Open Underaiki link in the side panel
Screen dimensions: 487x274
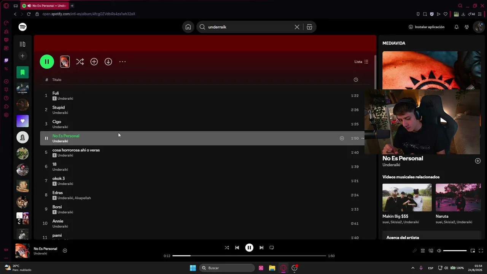click(x=391, y=165)
